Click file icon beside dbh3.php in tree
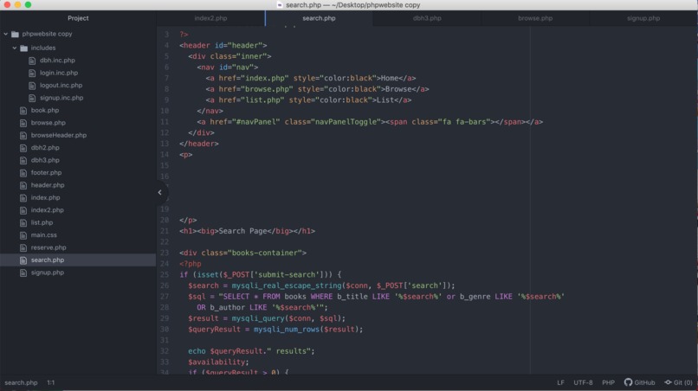 click(23, 160)
